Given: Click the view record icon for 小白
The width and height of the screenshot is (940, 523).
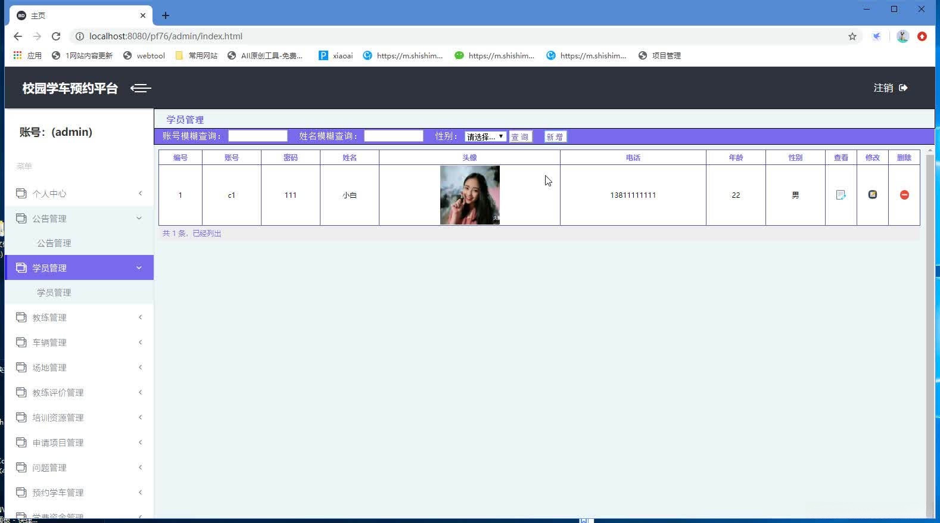Looking at the screenshot, I should click(841, 195).
